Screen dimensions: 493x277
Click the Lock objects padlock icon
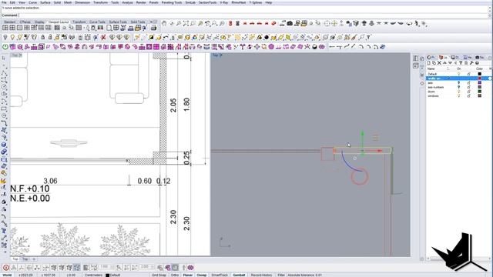tap(43, 38)
